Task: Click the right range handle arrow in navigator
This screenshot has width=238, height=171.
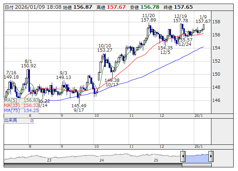Action: pos(211,157)
